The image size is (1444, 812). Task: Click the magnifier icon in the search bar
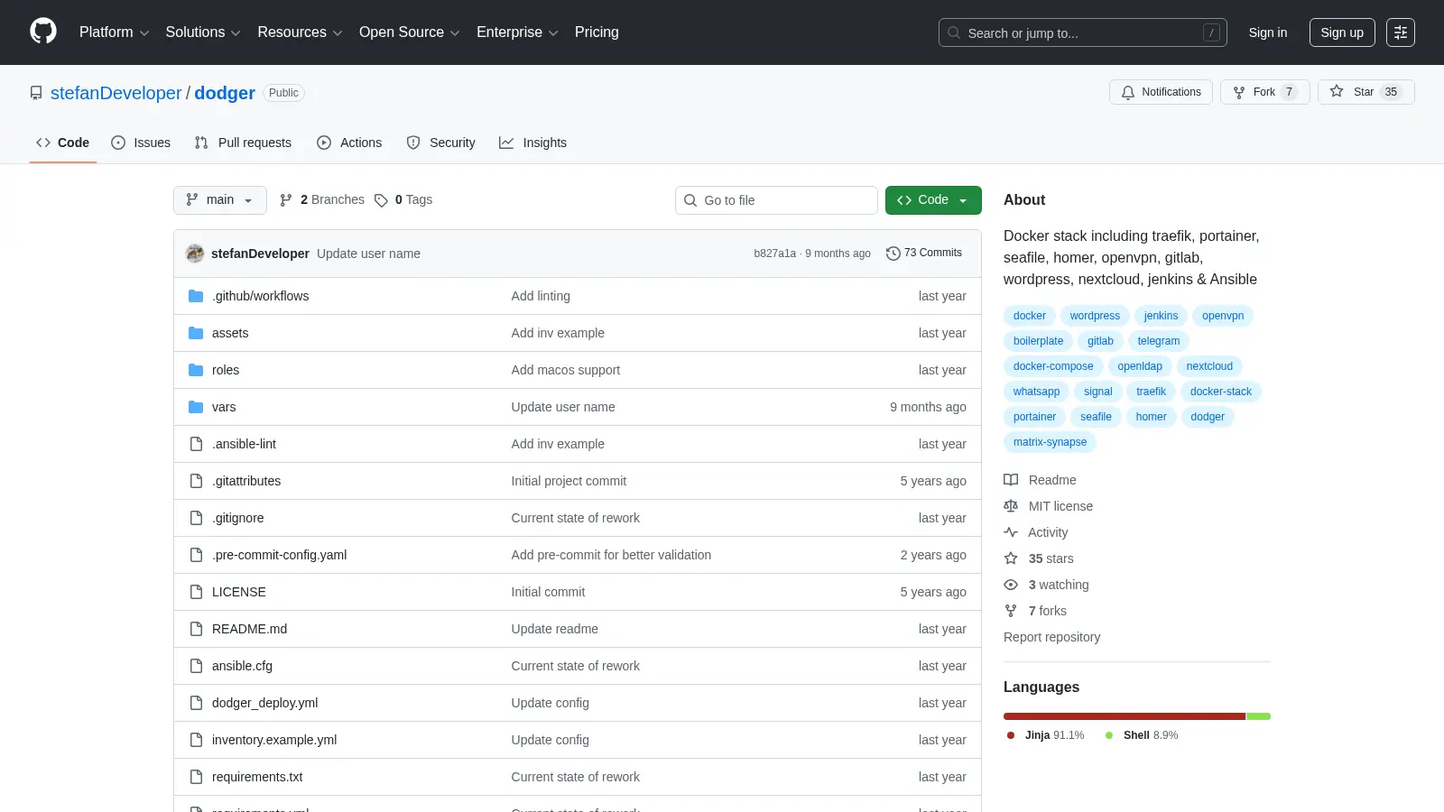(x=954, y=32)
